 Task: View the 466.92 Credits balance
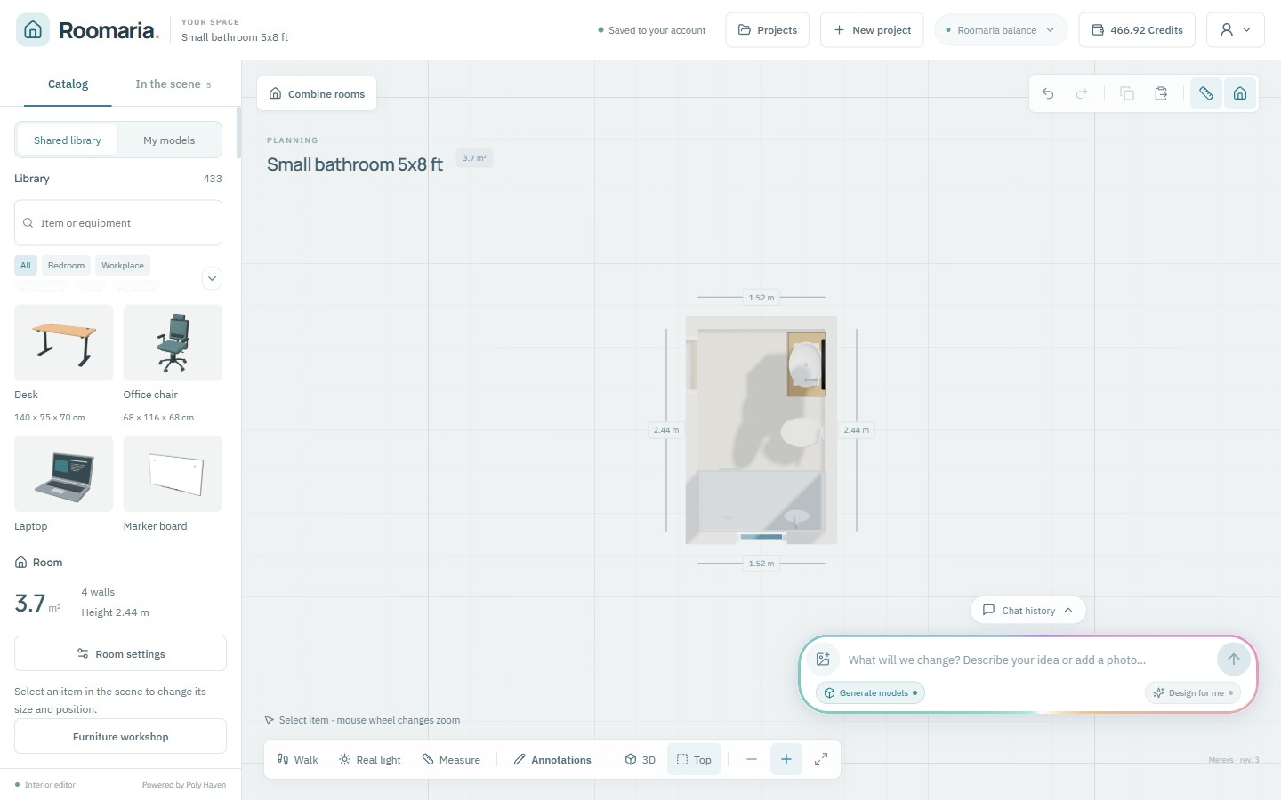point(1137,30)
